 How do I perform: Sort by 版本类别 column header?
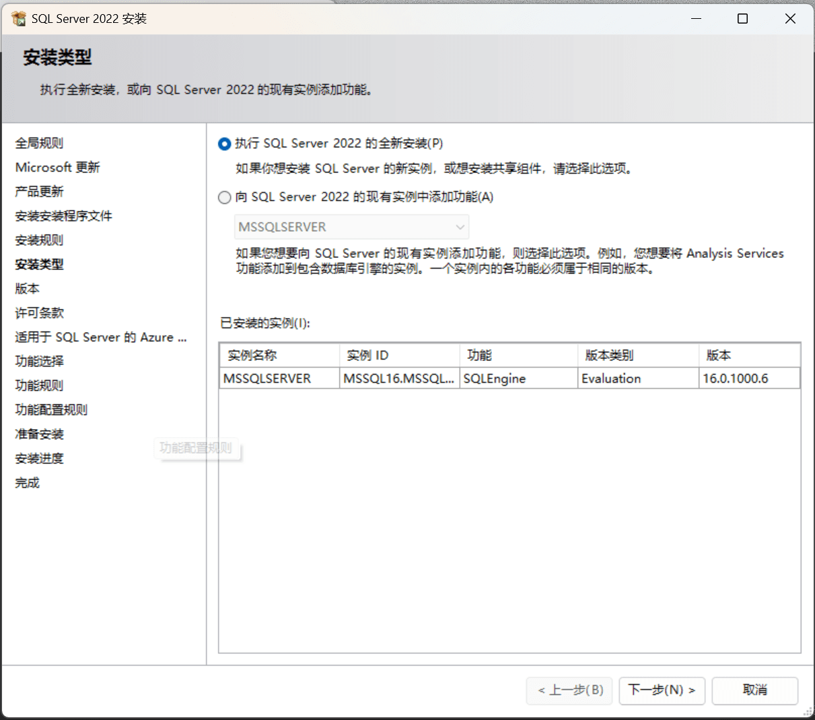click(638, 355)
